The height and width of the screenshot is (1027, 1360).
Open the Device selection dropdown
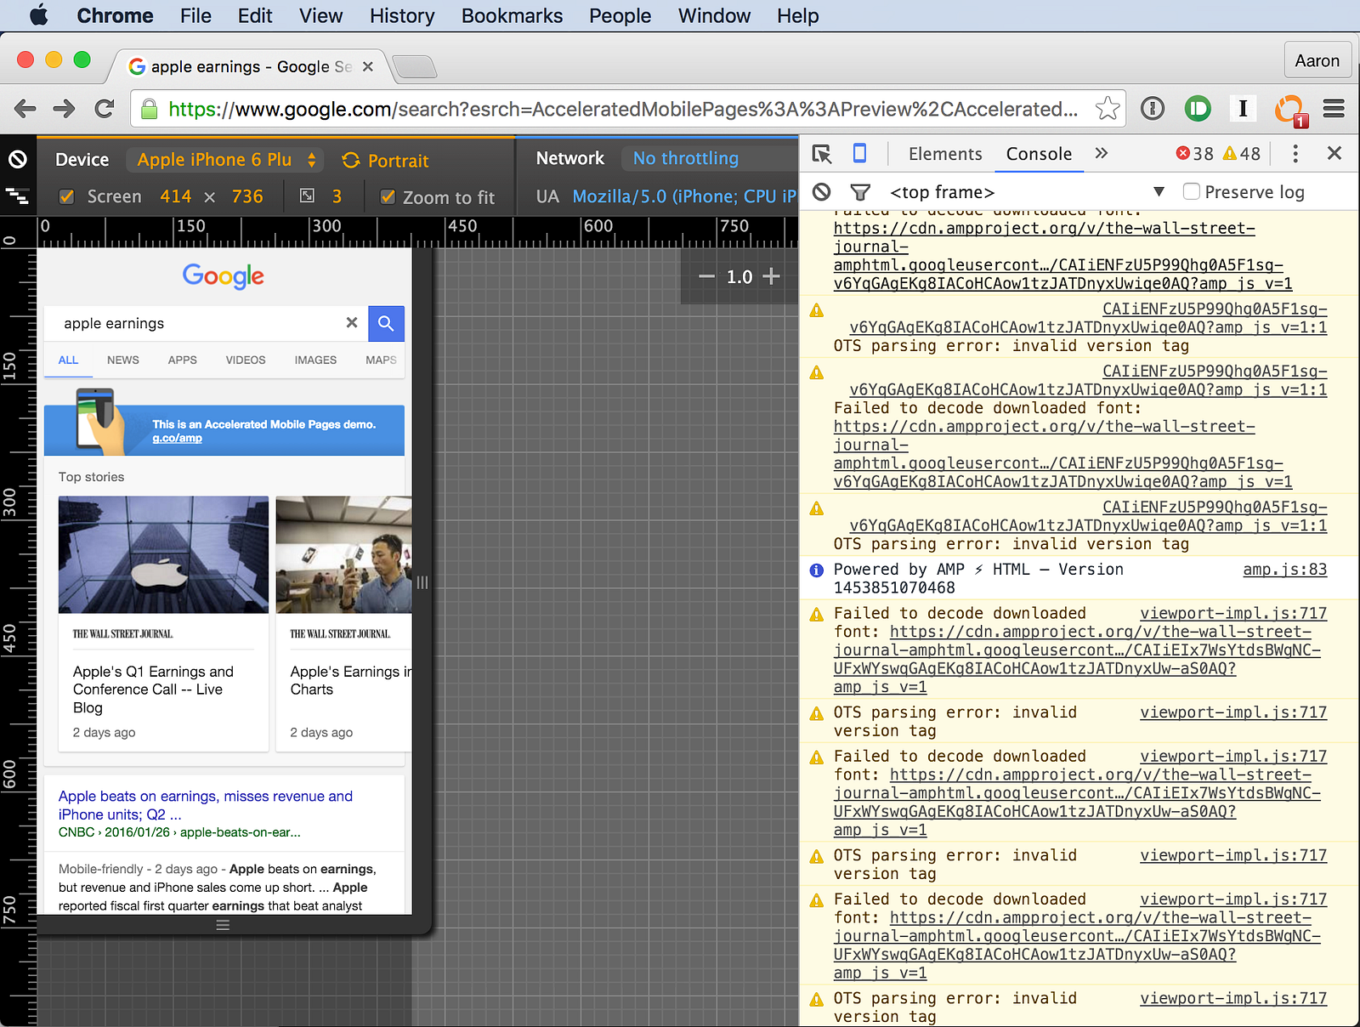[x=225, y=160]
